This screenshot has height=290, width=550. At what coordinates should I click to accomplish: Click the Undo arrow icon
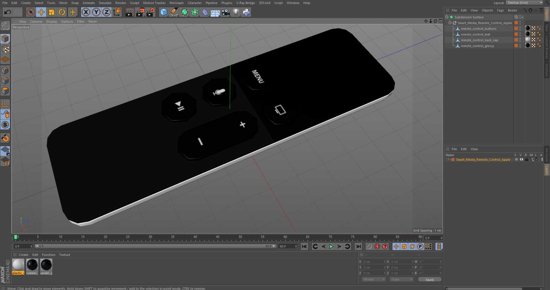coord(8,12)
